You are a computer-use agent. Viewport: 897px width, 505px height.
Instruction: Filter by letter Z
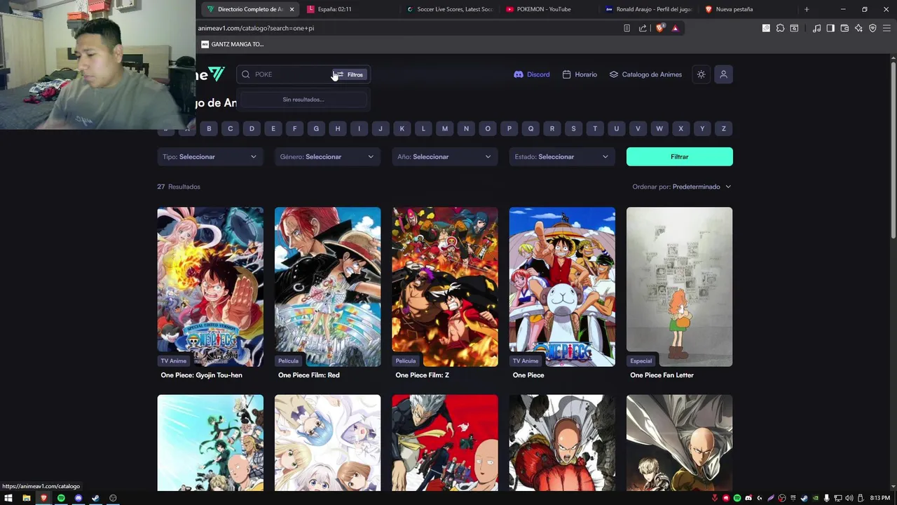click(x=724, y=128)
